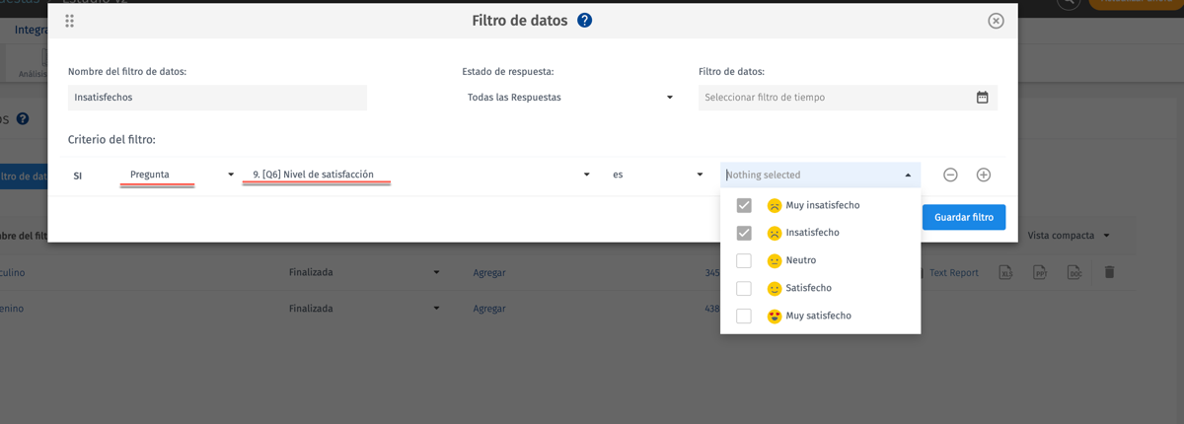This screenshot has width=1184, height=424.
Task: Export row as XLS file
Action: coord(1005,273)
